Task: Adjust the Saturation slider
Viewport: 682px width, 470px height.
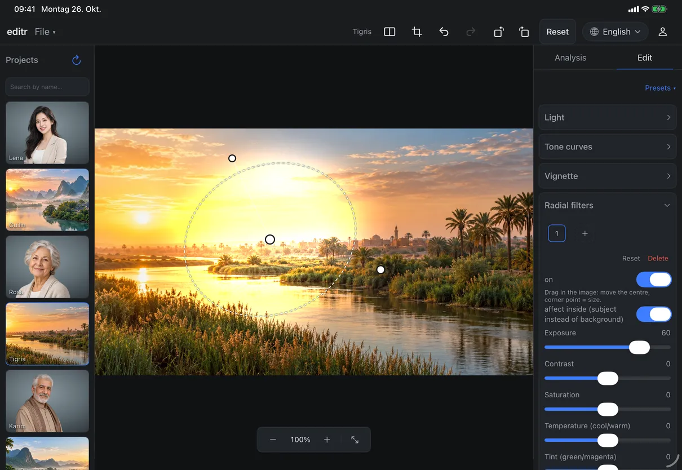Action: point(608,410)
